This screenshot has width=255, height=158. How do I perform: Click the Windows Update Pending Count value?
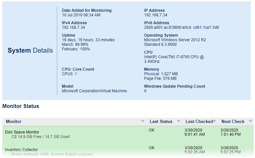click(145, 91)
